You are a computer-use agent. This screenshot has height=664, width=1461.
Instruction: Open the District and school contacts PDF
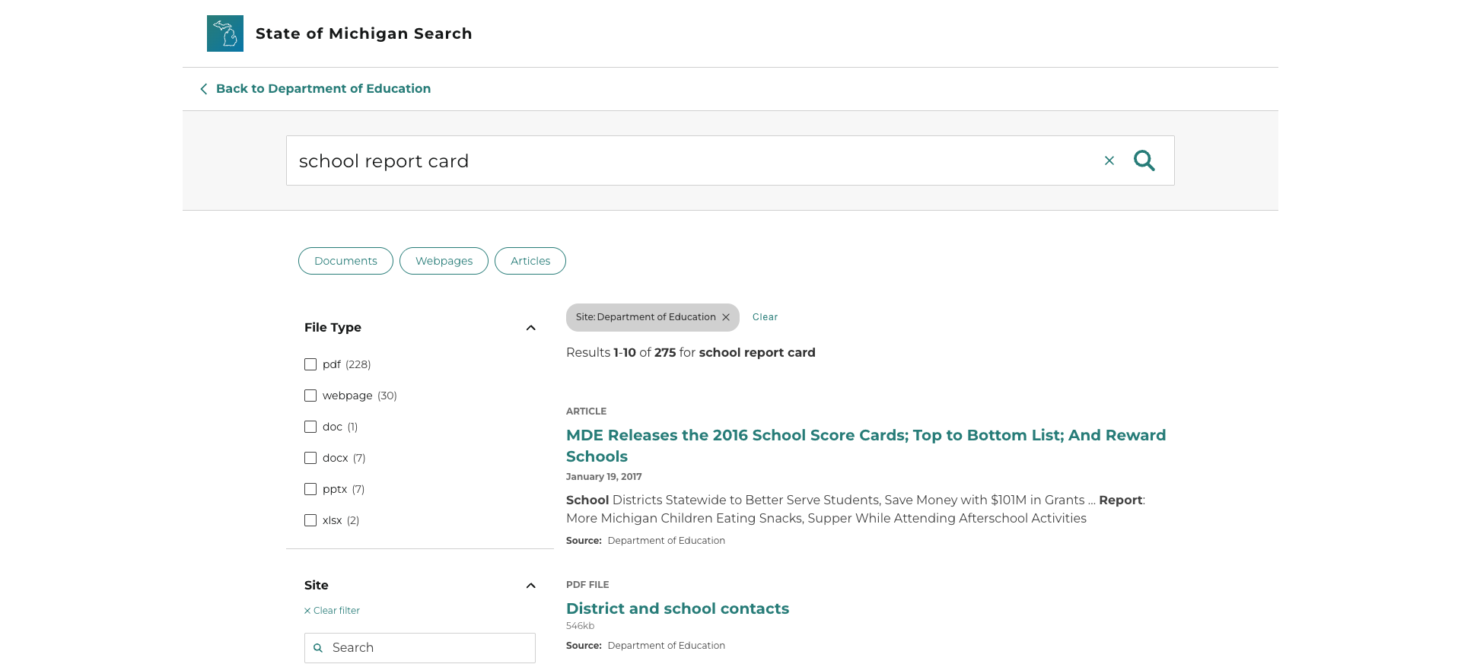tap(677, 608)
